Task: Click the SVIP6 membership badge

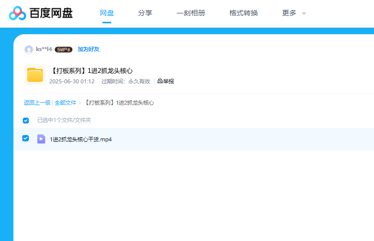Action: click(x=64, y=50)
